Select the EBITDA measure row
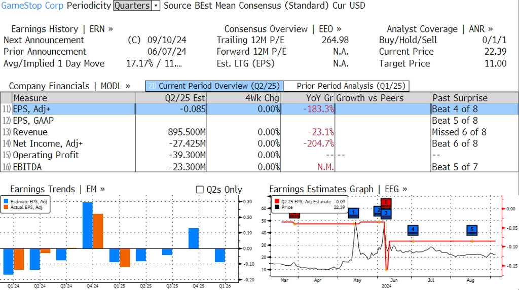 click(x=259, y=167)
